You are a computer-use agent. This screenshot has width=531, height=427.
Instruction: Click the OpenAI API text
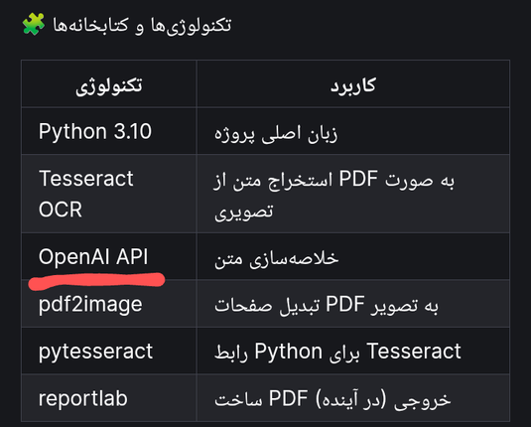pos(93,256)
